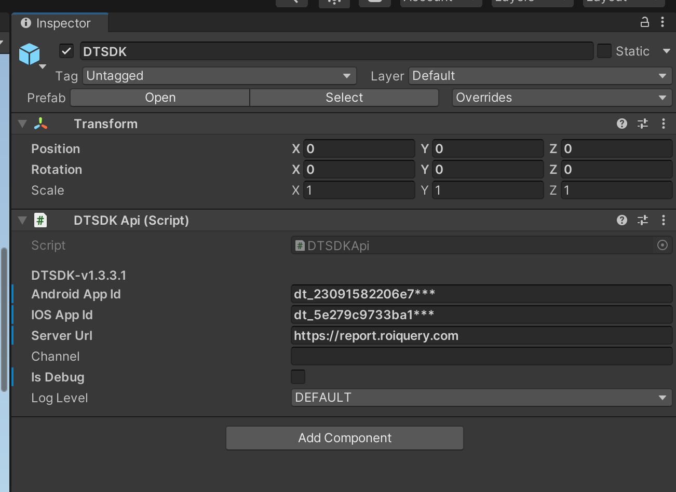Screen dimensions: 676x492
Task: Click the Android App Id label
Action: coord(76,294)
